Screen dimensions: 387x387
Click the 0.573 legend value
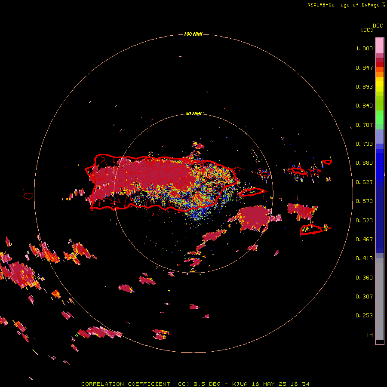tap(364, 201)
